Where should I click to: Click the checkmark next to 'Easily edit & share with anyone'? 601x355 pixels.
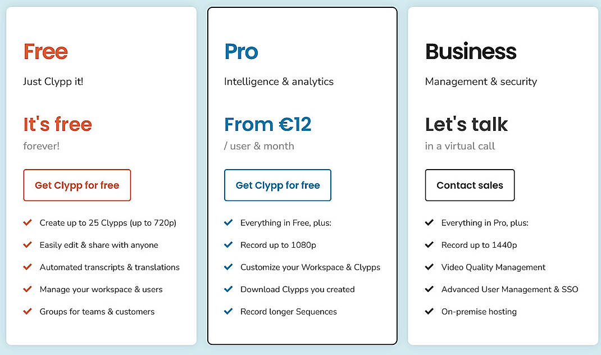point(27,245)
